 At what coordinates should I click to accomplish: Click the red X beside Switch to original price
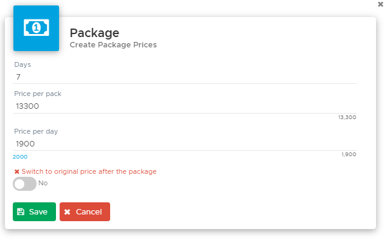(17, 171)
